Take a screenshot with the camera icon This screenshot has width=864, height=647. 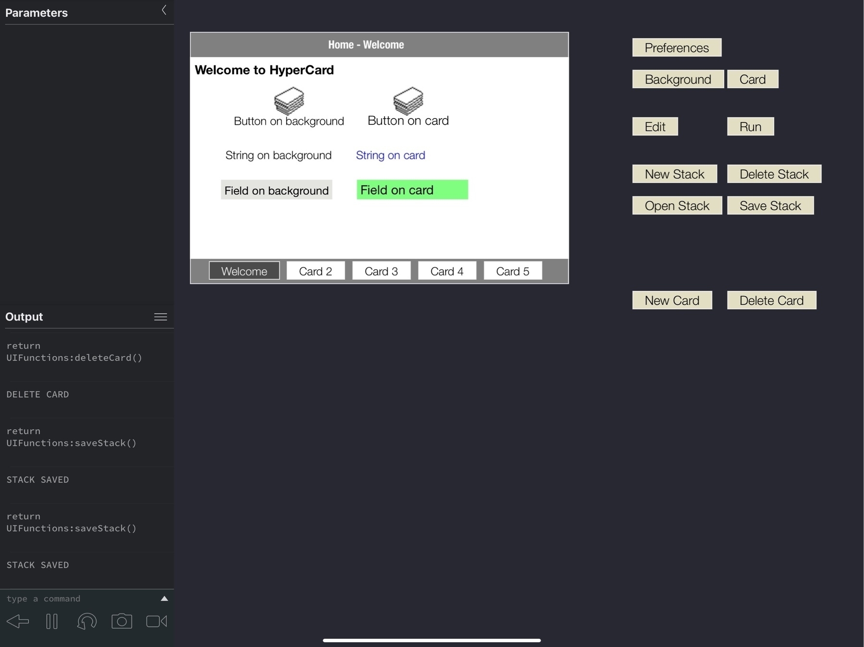pos(122,622)
